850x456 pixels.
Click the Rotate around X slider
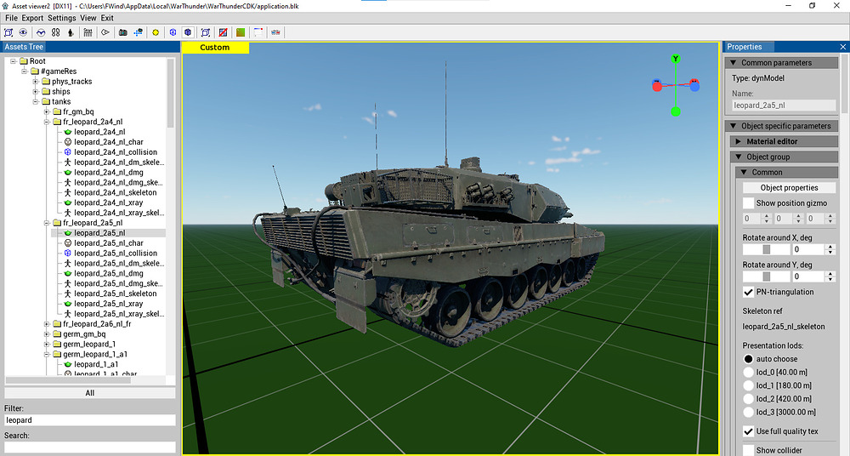[x=767, y=249]
